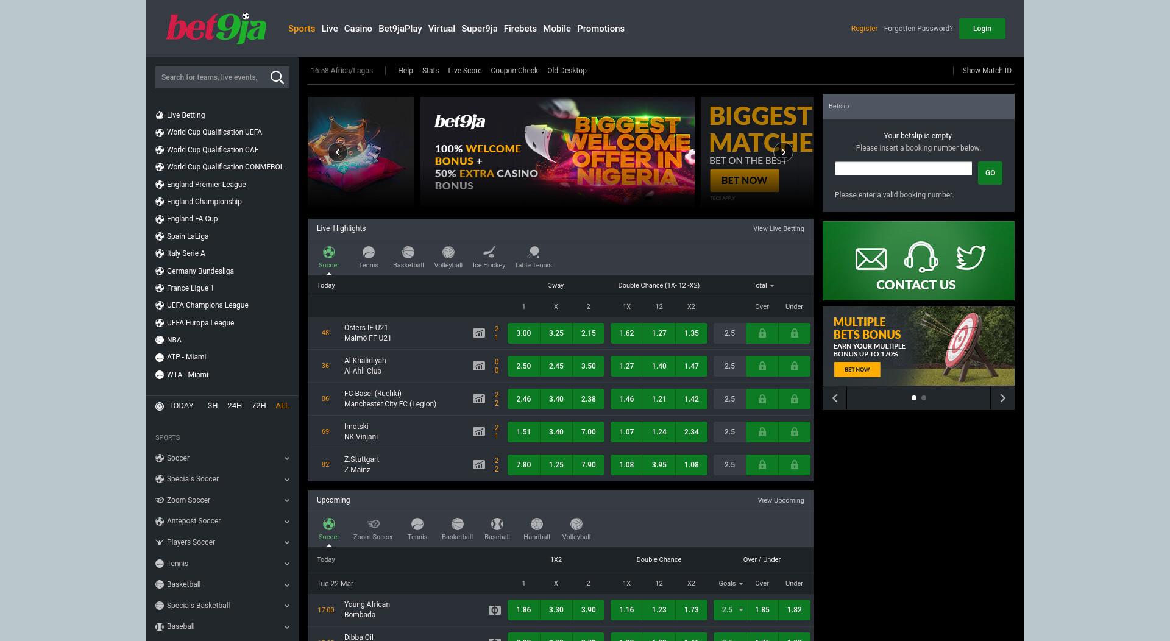Viewport: 1170px width, 641px height.
Task: Click GO booking number button
Action: point(990,173)
